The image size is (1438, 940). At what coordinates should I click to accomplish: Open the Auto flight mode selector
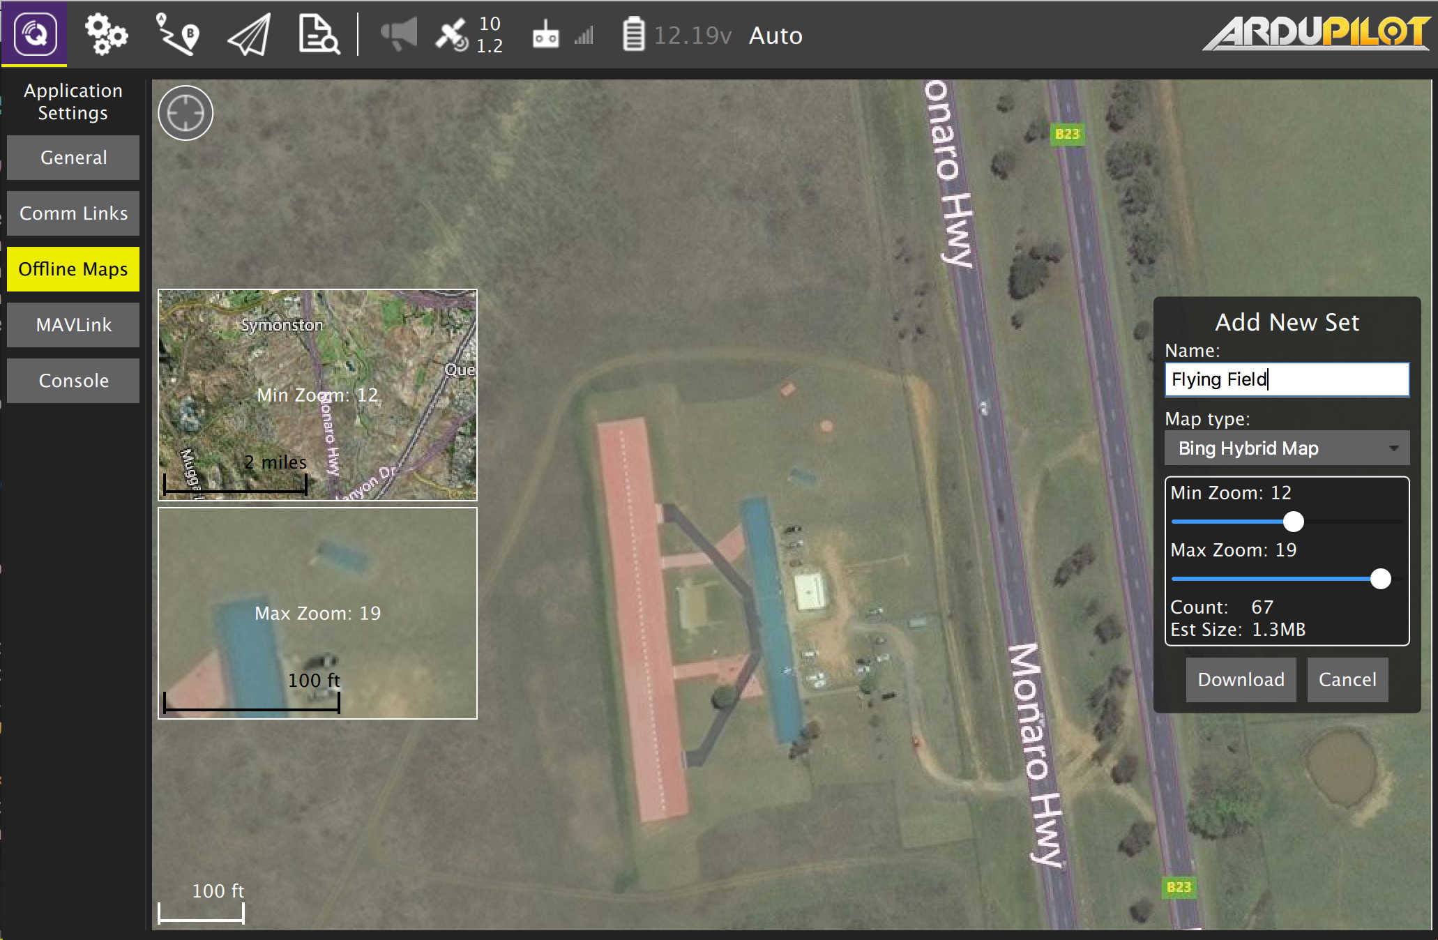click(775, 36)
